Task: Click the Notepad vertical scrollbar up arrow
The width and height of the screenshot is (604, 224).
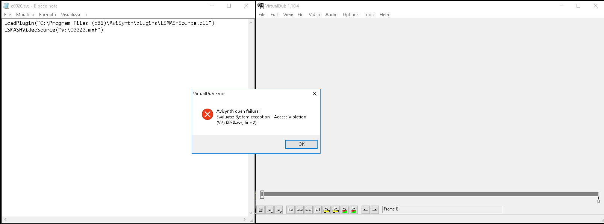Action: pos(251,23)
